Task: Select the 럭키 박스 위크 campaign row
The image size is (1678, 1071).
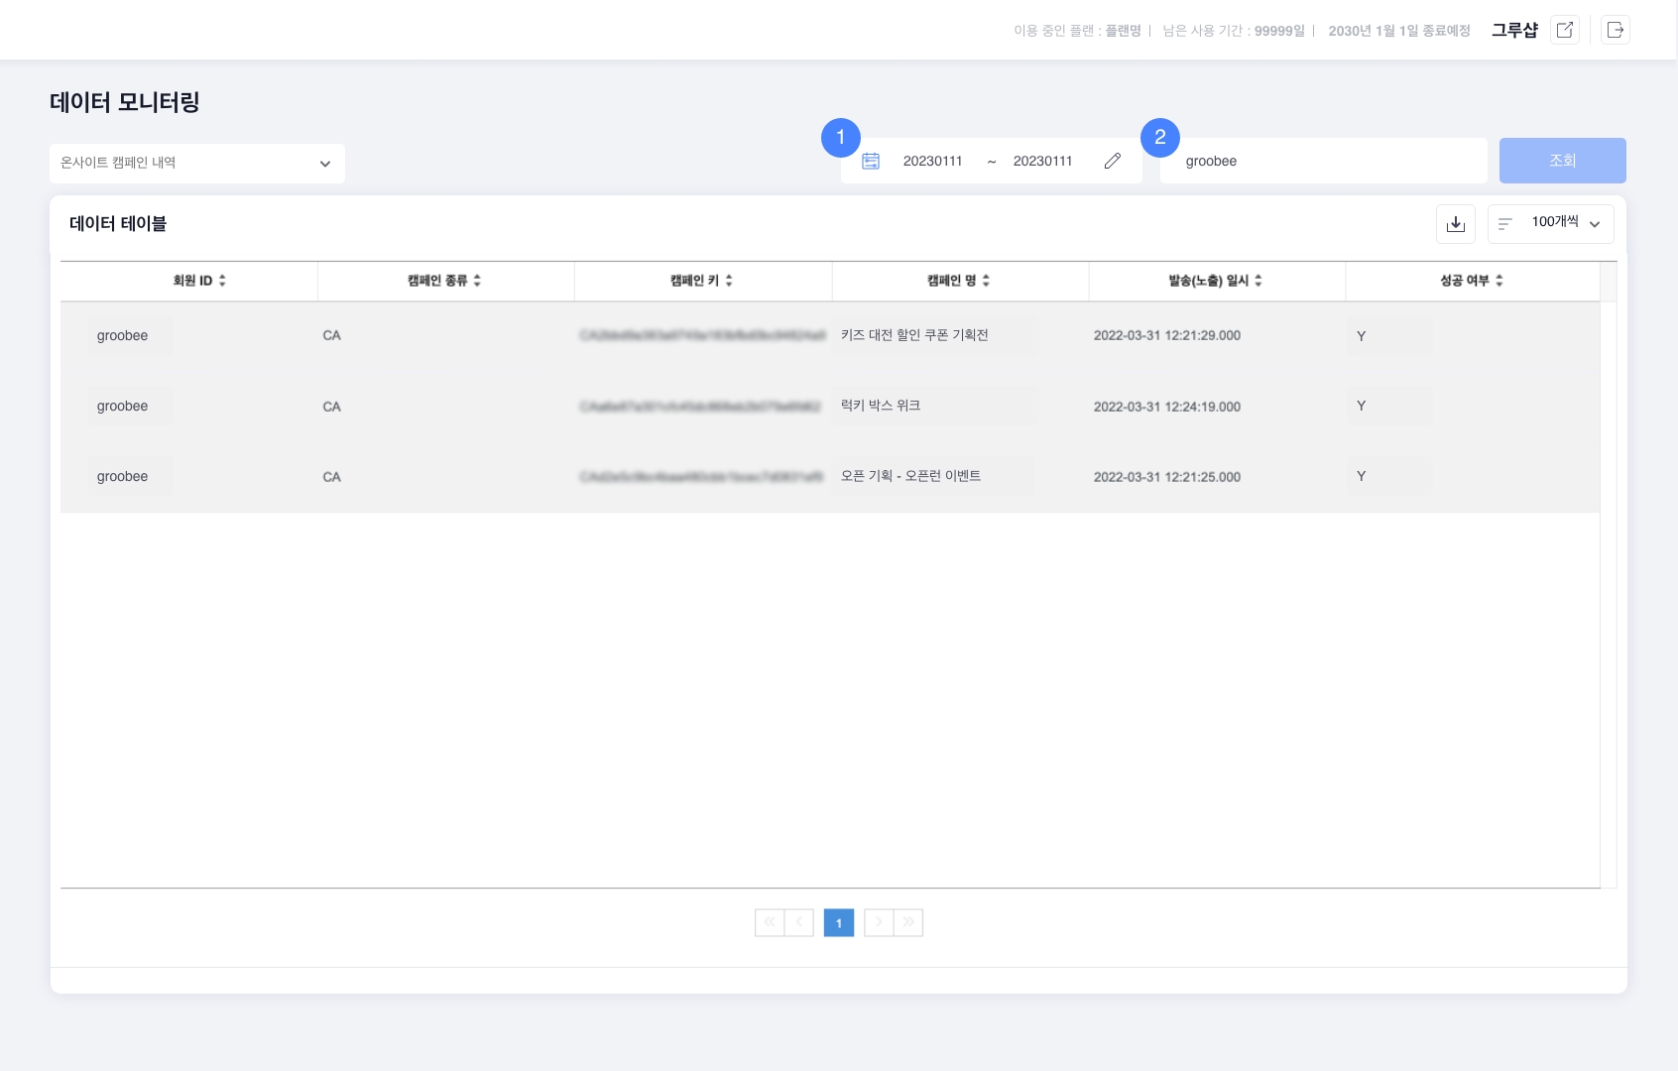Action: (881, 406)
